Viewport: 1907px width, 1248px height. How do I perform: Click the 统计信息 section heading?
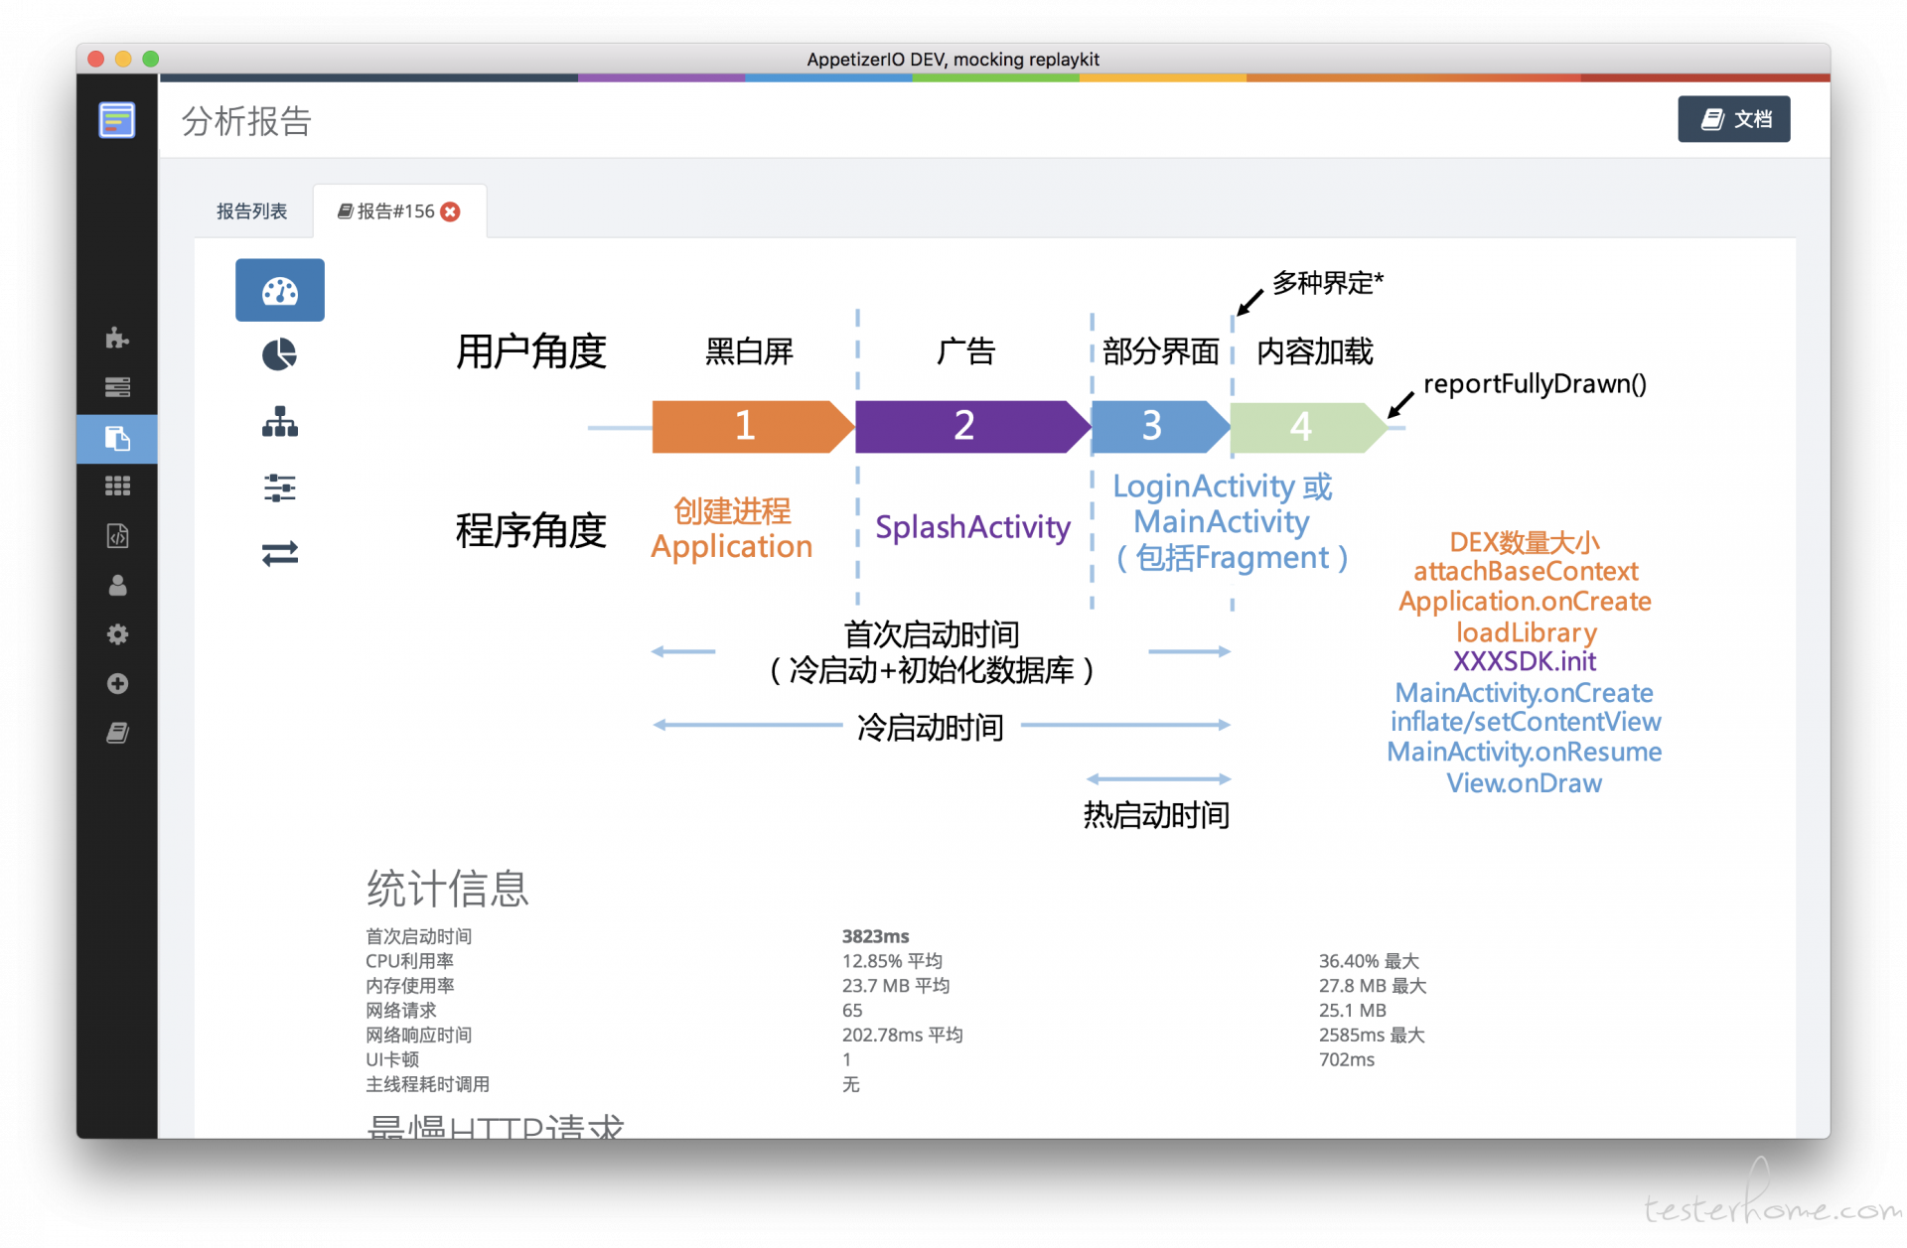coord(447,888)
